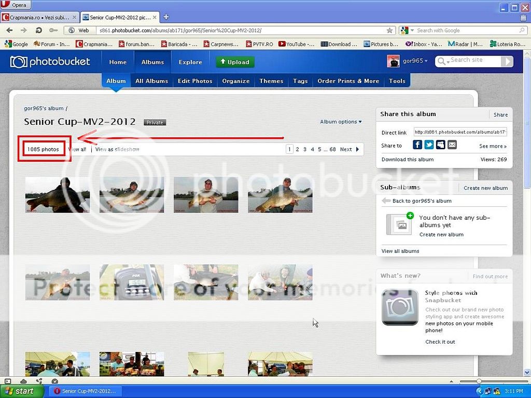Open the Albums navigation tab
The image size is (531, 398).
click(153, 62)
